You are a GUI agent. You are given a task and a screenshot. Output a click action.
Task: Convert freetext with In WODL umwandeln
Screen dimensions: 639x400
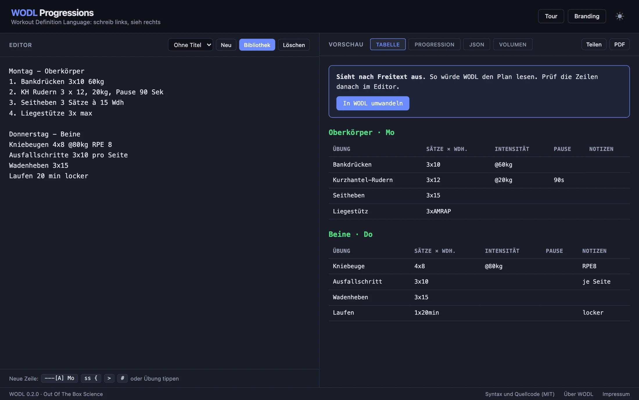pyautogui.click(x=373, y=103)
